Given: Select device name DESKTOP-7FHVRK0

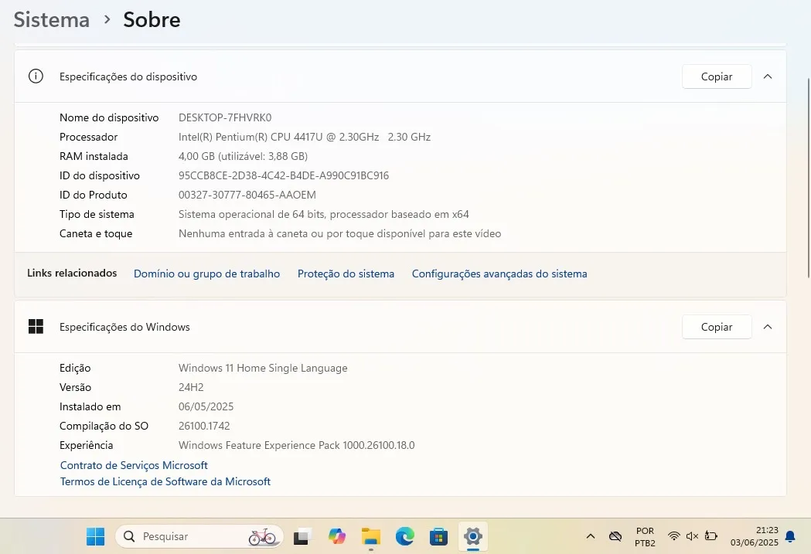Looking at the screenshot, I should [x=225, y=117].
